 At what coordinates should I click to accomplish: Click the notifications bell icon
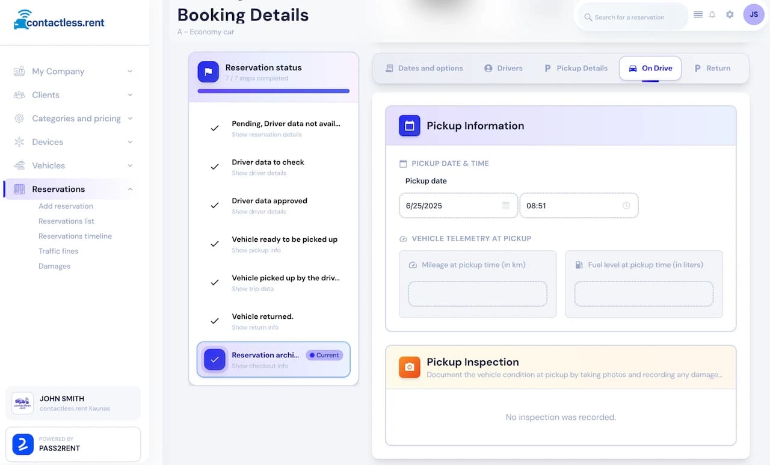pos(712,14)
